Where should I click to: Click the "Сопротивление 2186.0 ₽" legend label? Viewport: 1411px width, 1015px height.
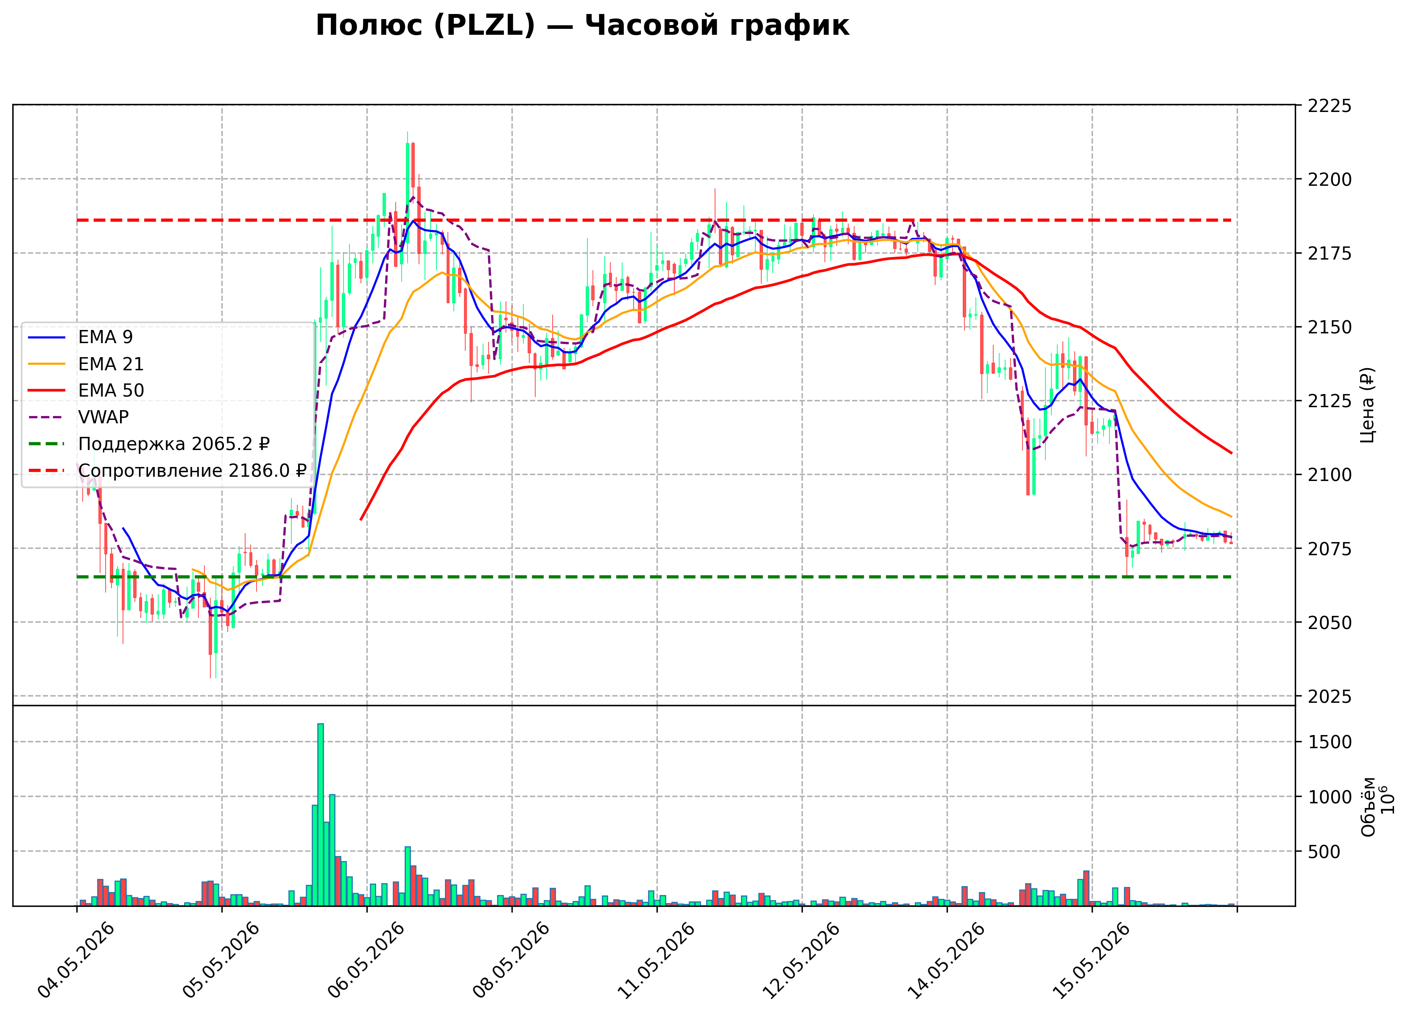tap(192, 470)
